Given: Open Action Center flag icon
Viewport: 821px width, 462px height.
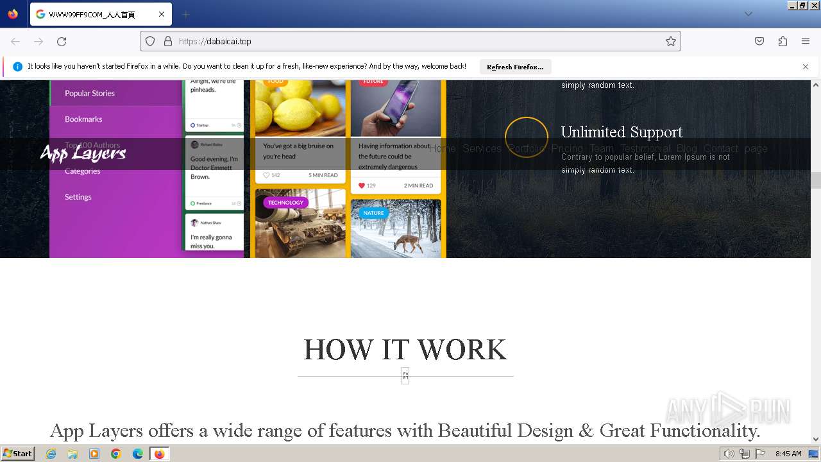Looking at the screenshot, I should (760, 454).
